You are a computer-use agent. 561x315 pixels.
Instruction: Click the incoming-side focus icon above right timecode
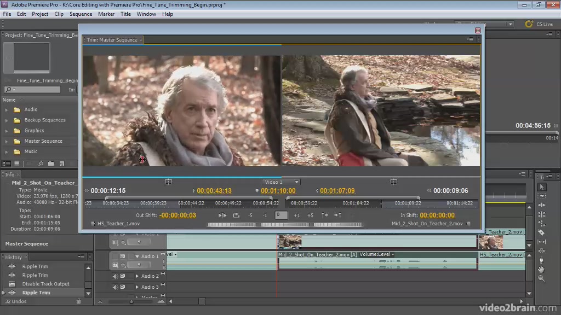coord(393,182)
